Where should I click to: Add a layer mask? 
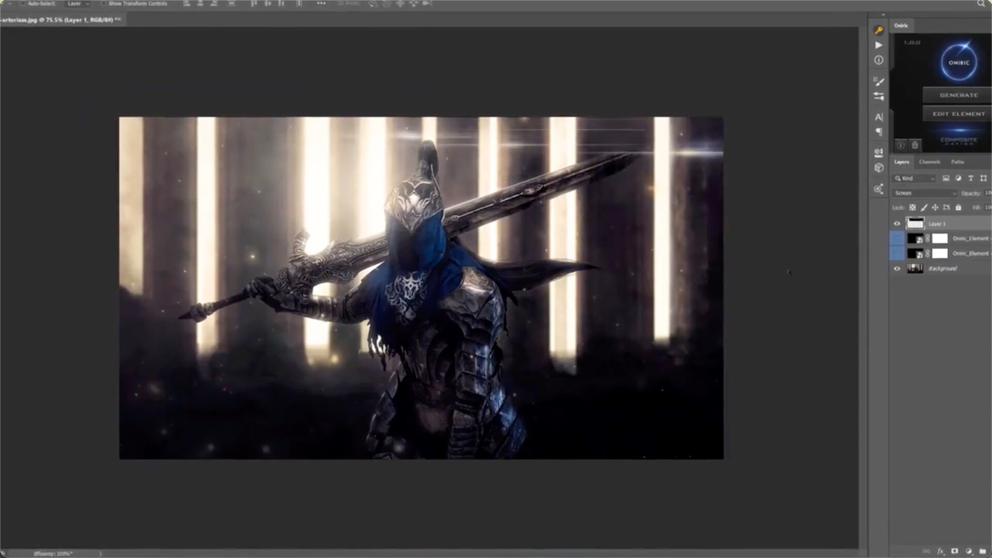(954, 551)
